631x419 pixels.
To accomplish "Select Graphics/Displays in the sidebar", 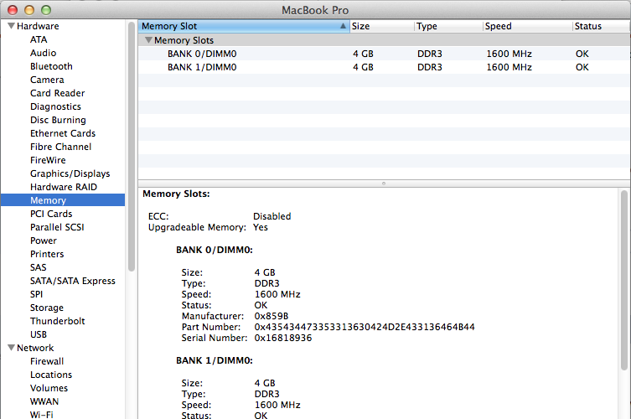I will (70, 173).
